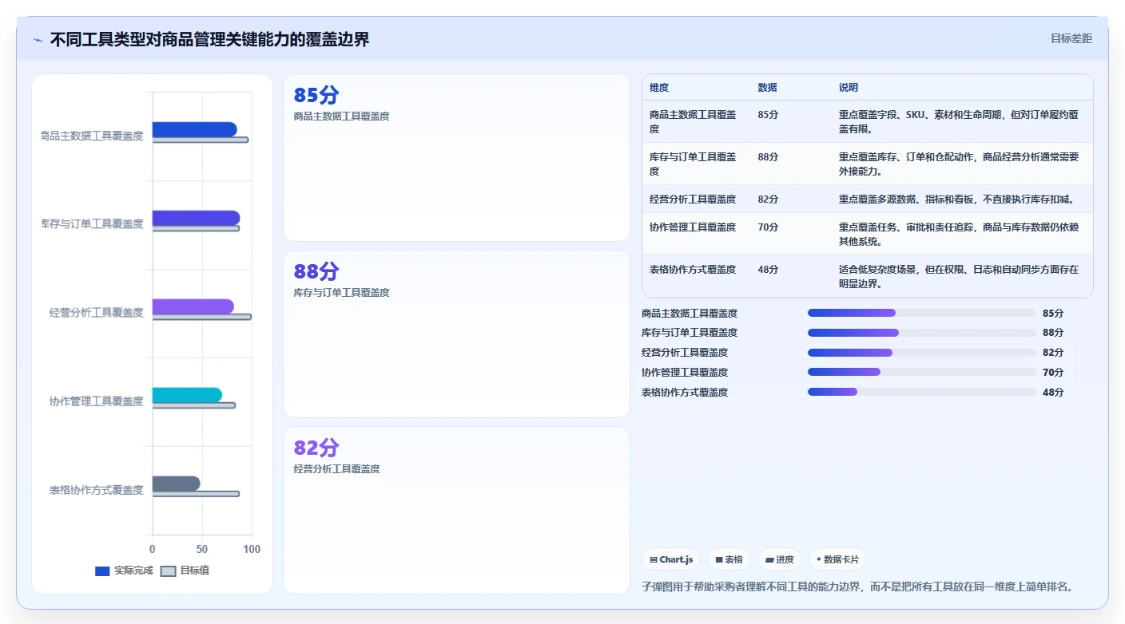Select the 进度 chip
The image size is (1125, 624).
click(780, 559)
